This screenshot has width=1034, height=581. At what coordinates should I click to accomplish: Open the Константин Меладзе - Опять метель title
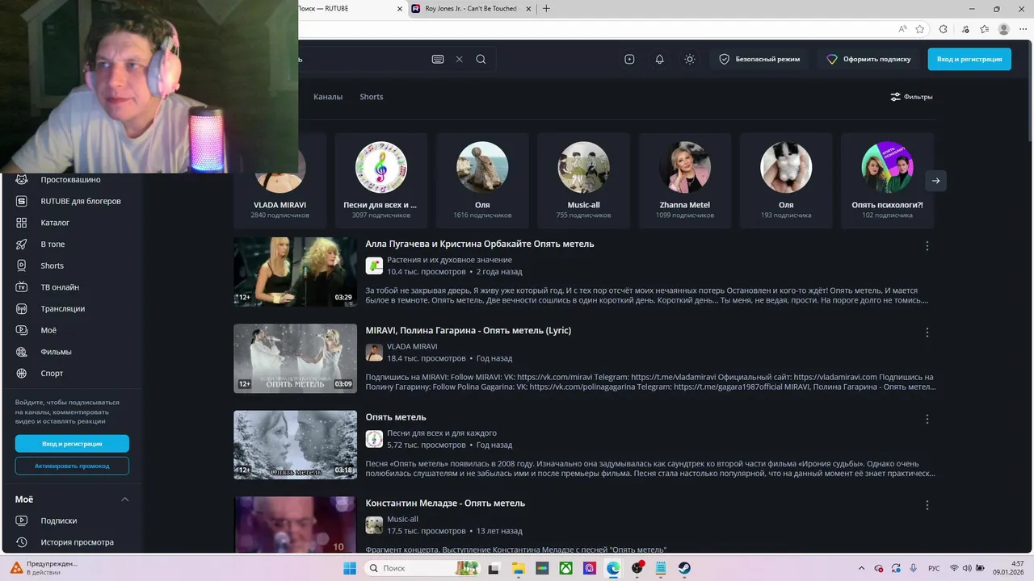[x=445, y=504]
